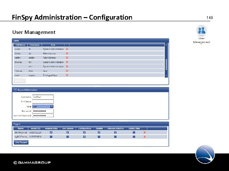229x171 pixels.
Task: Sort targets by Name column
Action: (x=21, y=128)
